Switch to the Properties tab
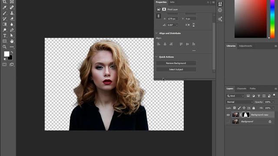This screenshot has width=278, height=156. [x=161, y=2]
